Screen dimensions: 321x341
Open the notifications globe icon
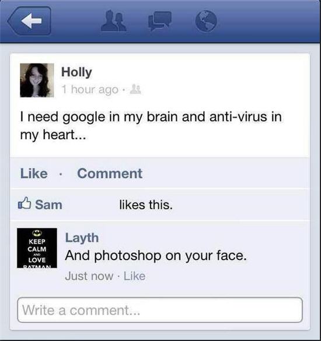click(206, 22)
